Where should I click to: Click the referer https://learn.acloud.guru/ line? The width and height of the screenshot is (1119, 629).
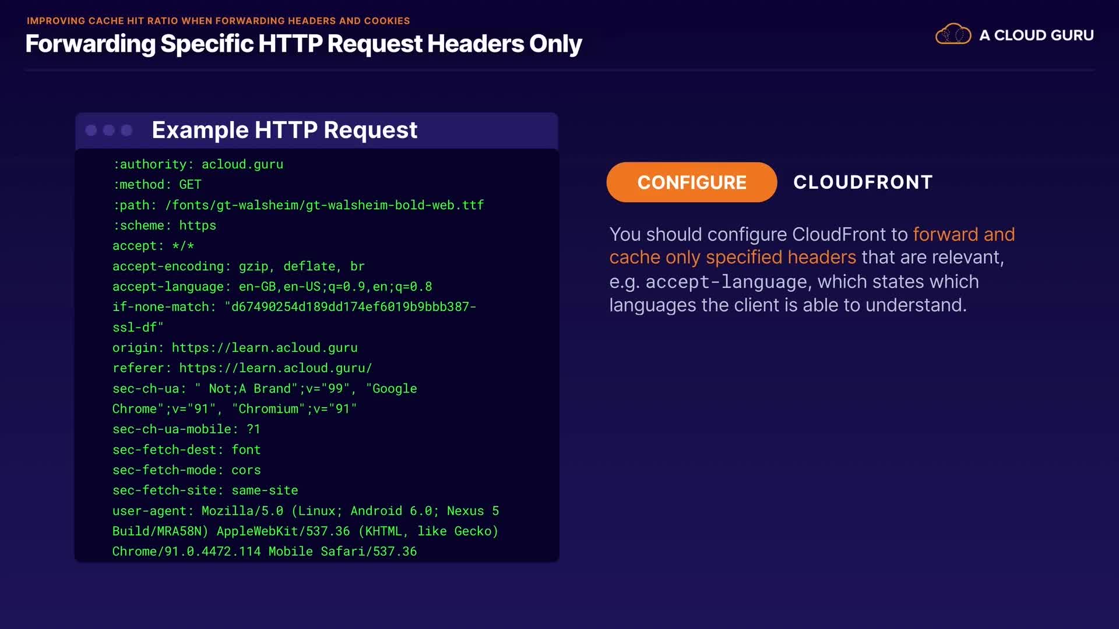242,368
